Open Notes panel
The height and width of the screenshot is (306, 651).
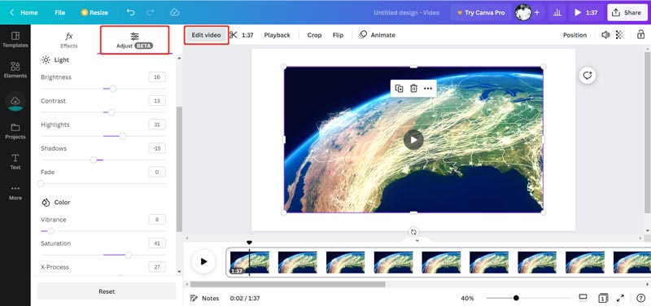(204, 298)
